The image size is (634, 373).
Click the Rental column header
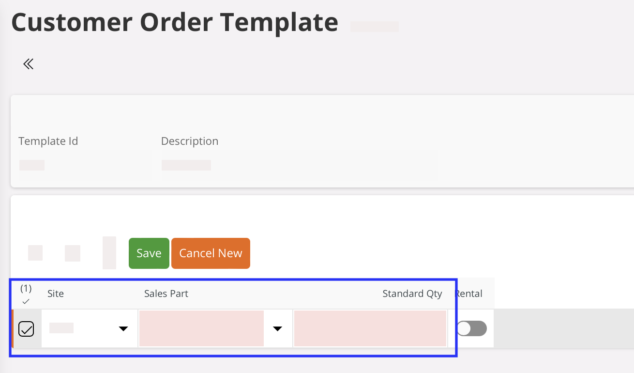click(x=469, y=294)
